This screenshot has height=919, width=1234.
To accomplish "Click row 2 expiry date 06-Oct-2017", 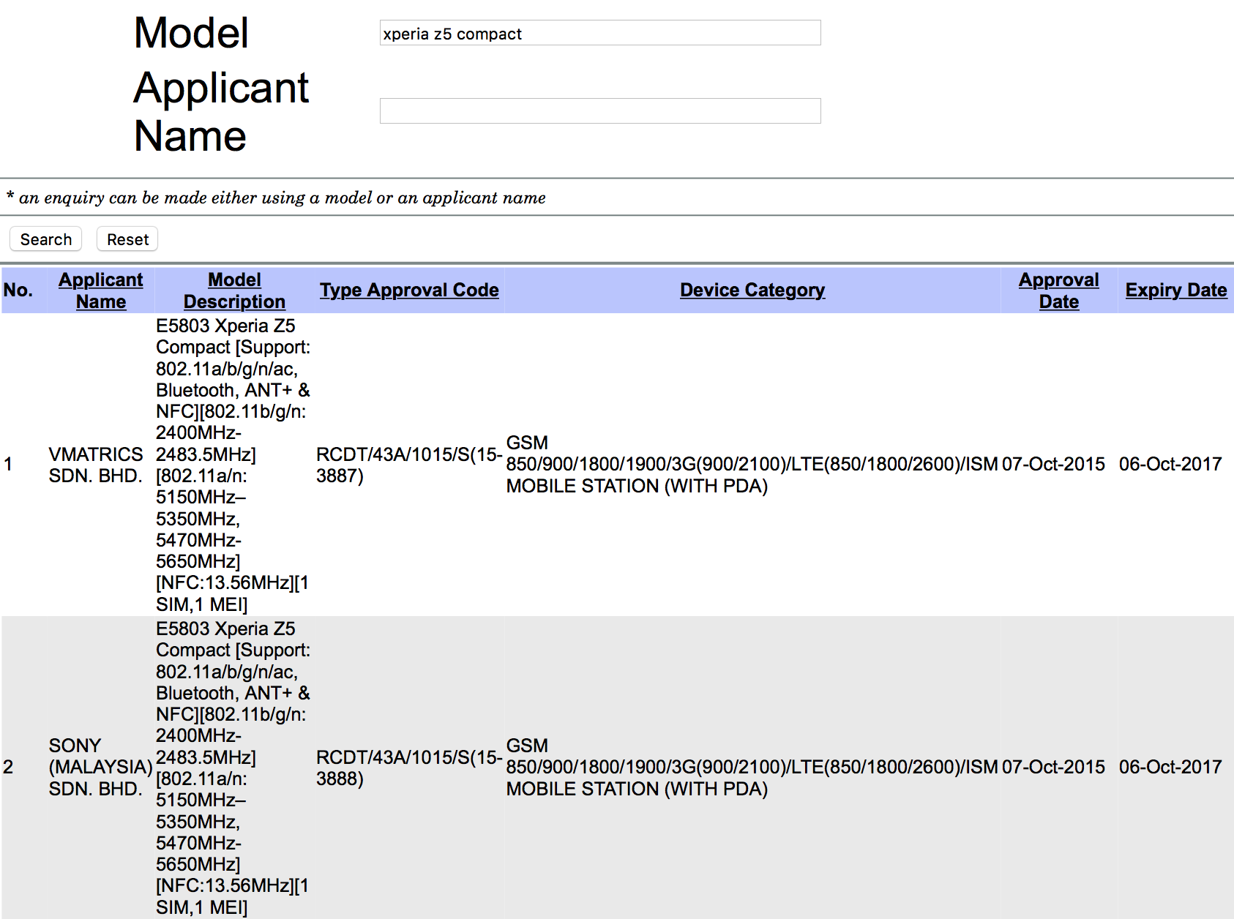I will coord(1170,767).
